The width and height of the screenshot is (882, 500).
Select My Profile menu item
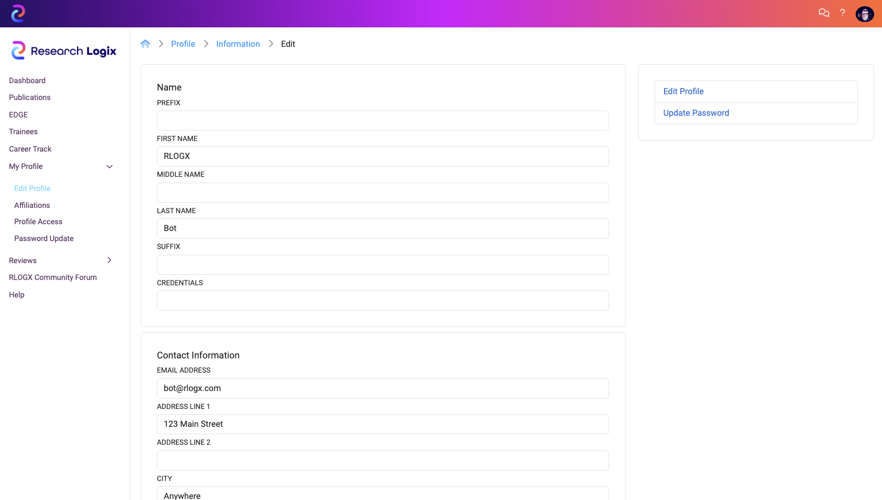[x=26, y=166]
